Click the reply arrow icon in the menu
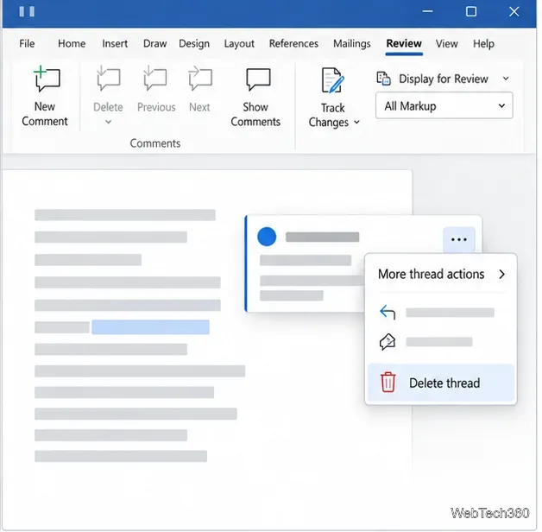Image resolution: width=542 pixels, height=532 pixels. click(x=388, y=312)
